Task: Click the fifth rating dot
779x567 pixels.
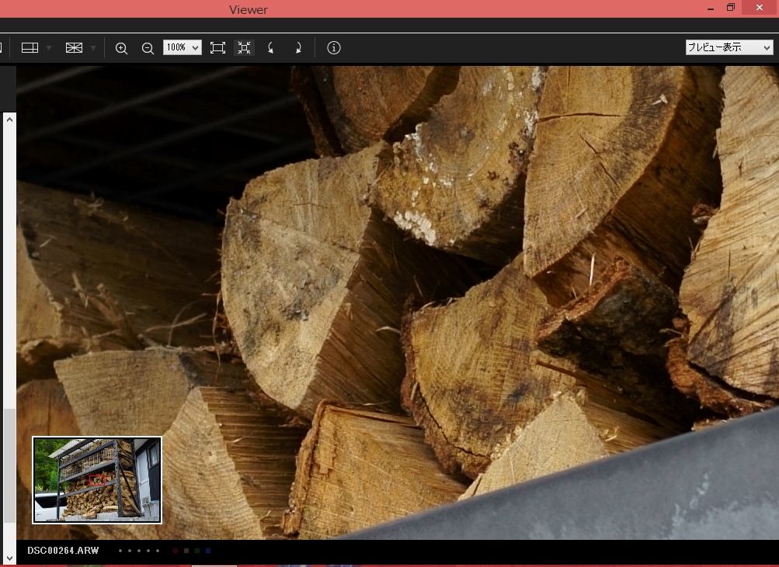Action: tap(158, 551)
